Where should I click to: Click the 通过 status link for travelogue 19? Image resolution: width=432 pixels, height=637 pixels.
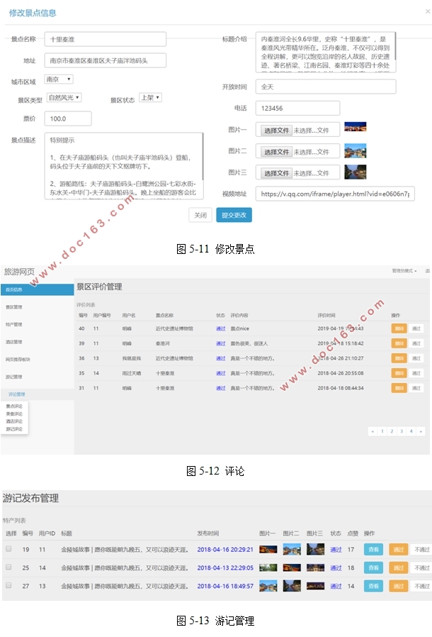(336, 550)
